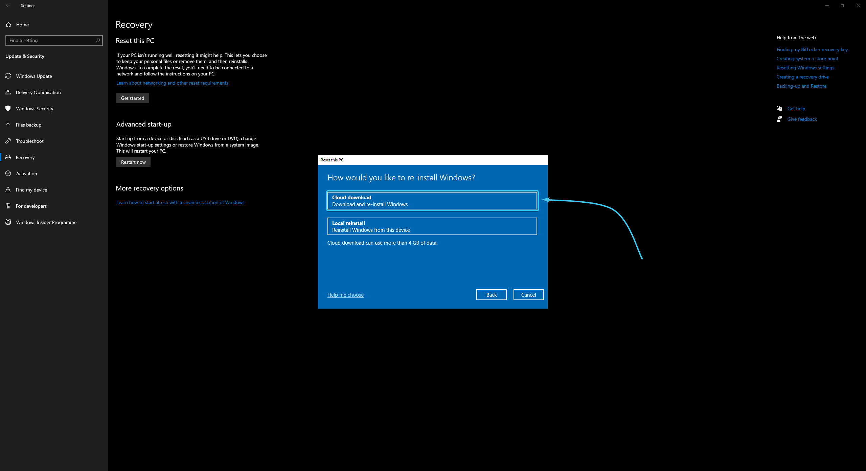
Task: Click the back arrow in title bar
Action: (8, 5)
